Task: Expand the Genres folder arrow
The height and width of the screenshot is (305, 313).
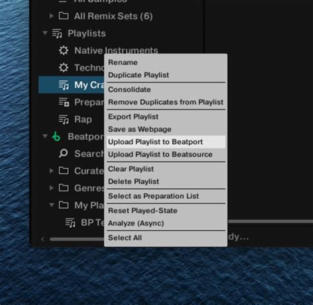Action: point(52,188)
